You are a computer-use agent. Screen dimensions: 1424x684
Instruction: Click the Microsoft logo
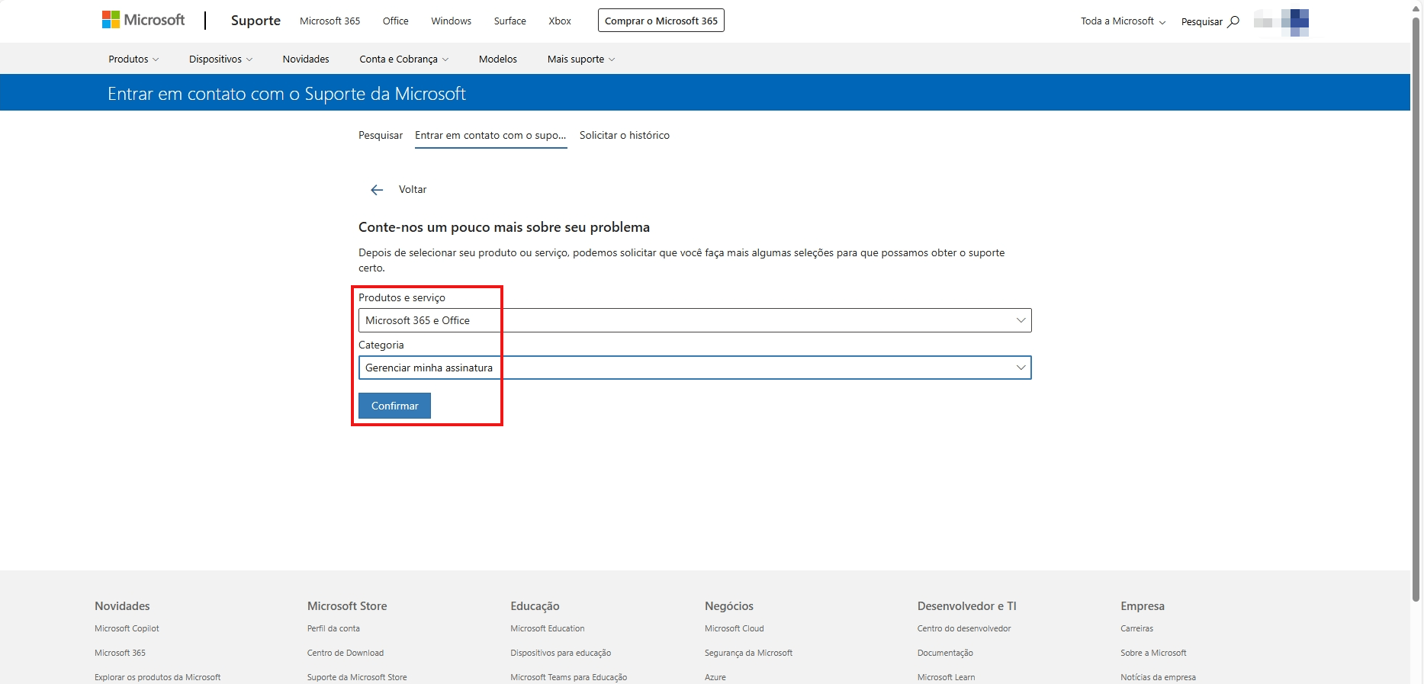pyautogui.click(x=143, y=20)
